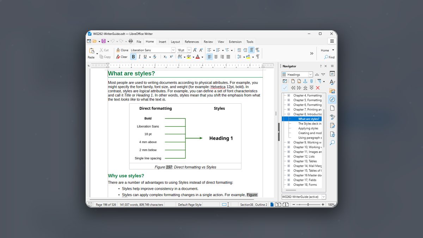423x238 pixels.
Task: Open the Home menu button at right
Action: (327, 50)
